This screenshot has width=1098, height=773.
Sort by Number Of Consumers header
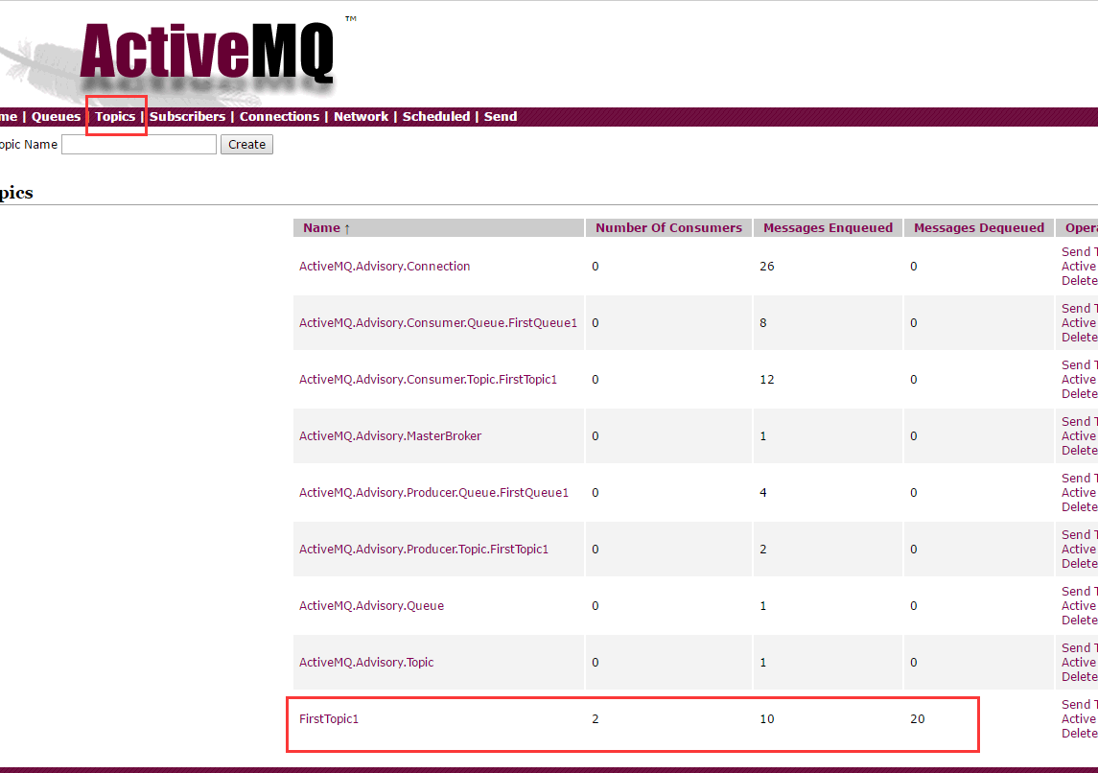point(668,227)
